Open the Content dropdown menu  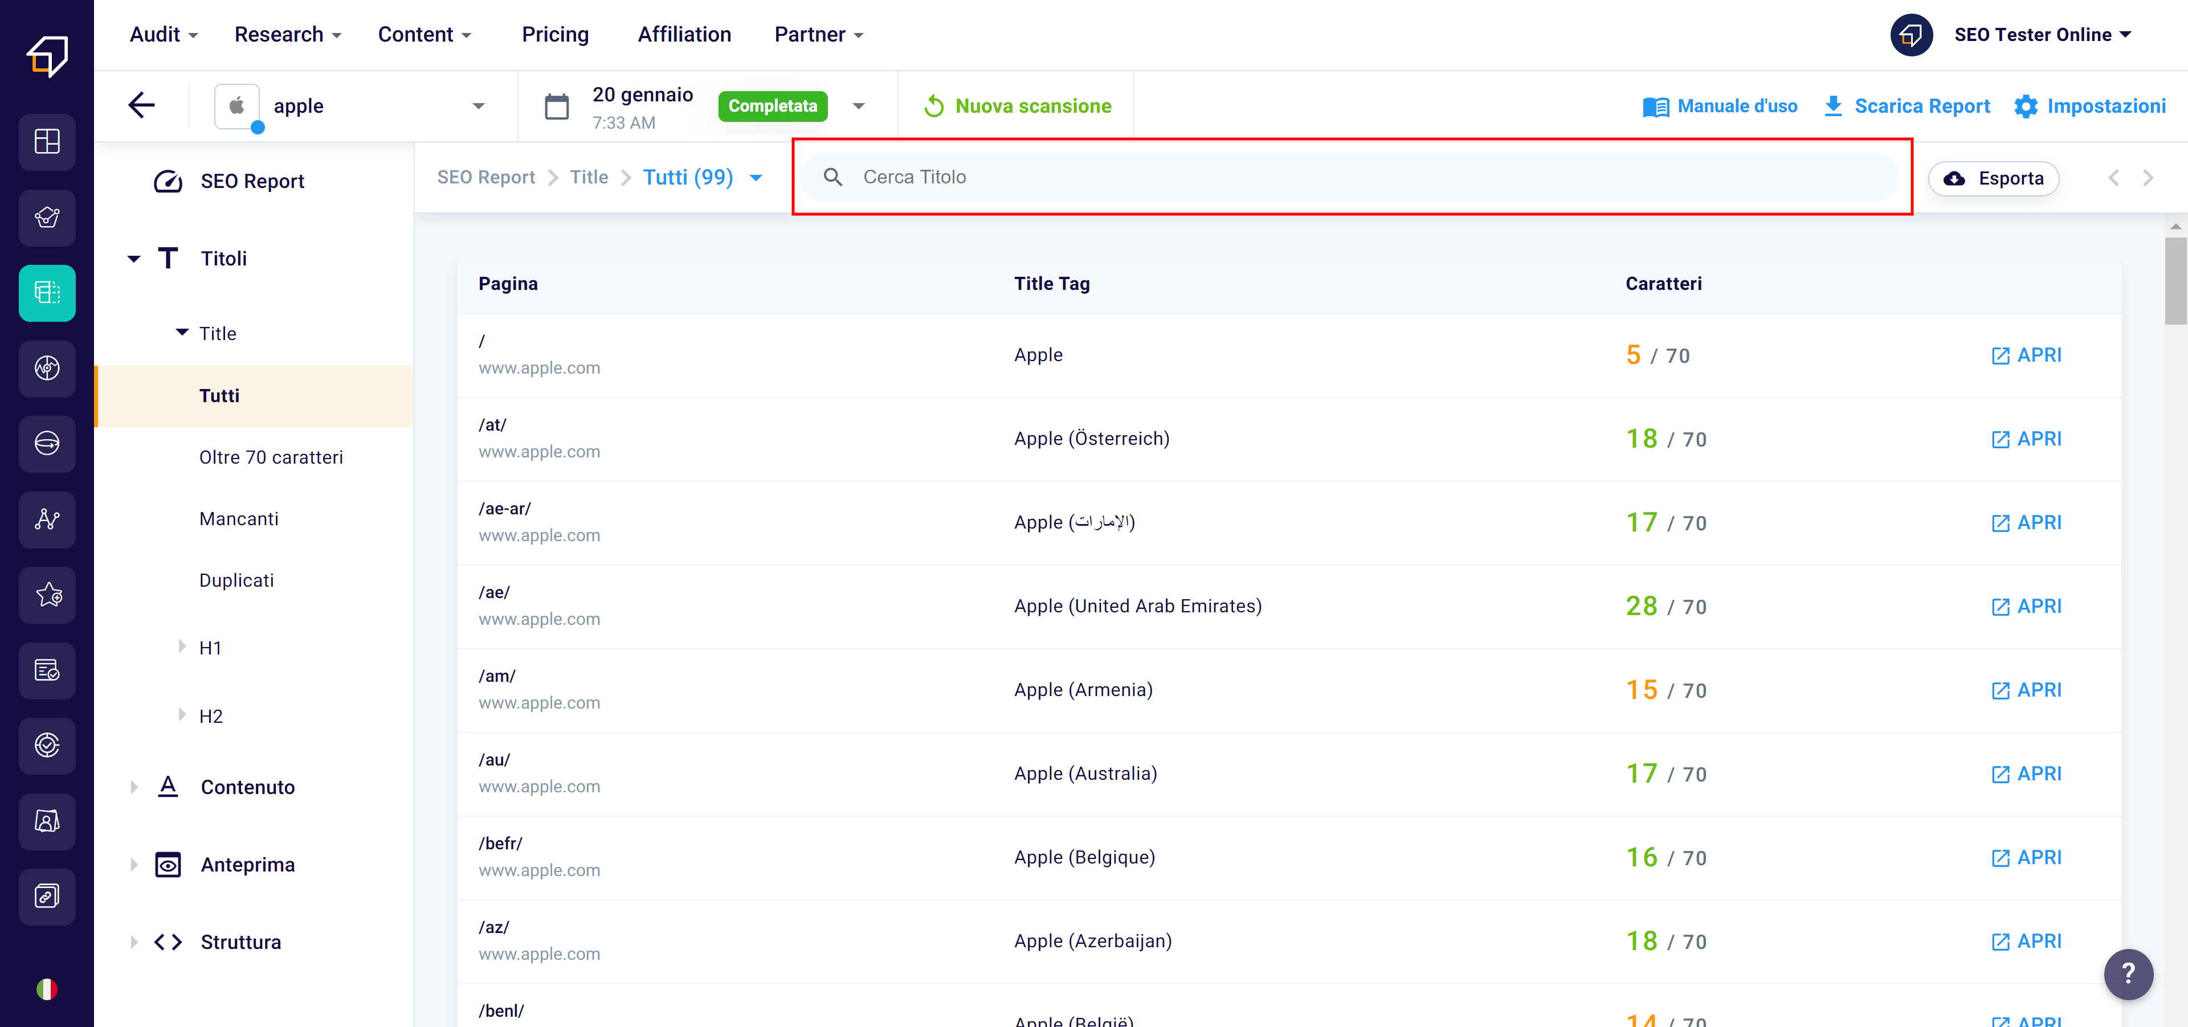point(424,35)
